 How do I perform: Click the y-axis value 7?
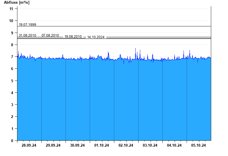tap(12, 57)
